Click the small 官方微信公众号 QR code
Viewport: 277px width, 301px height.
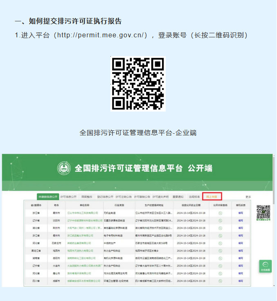(263, 212)
